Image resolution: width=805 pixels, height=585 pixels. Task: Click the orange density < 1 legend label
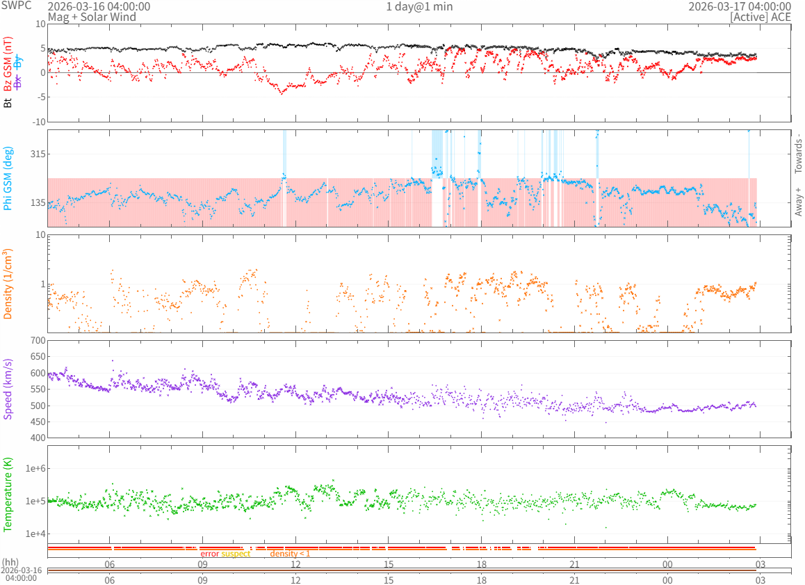pyautogui.click(x=290, y=554)
